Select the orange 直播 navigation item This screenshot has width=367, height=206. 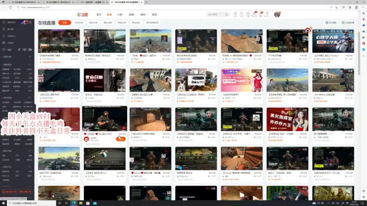(x=109, y=15)
